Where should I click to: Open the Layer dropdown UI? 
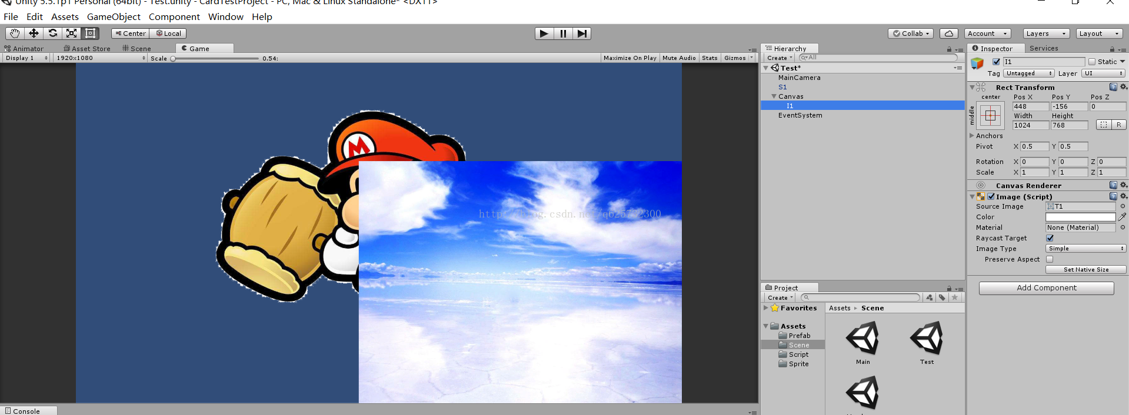pos(1104,73)
